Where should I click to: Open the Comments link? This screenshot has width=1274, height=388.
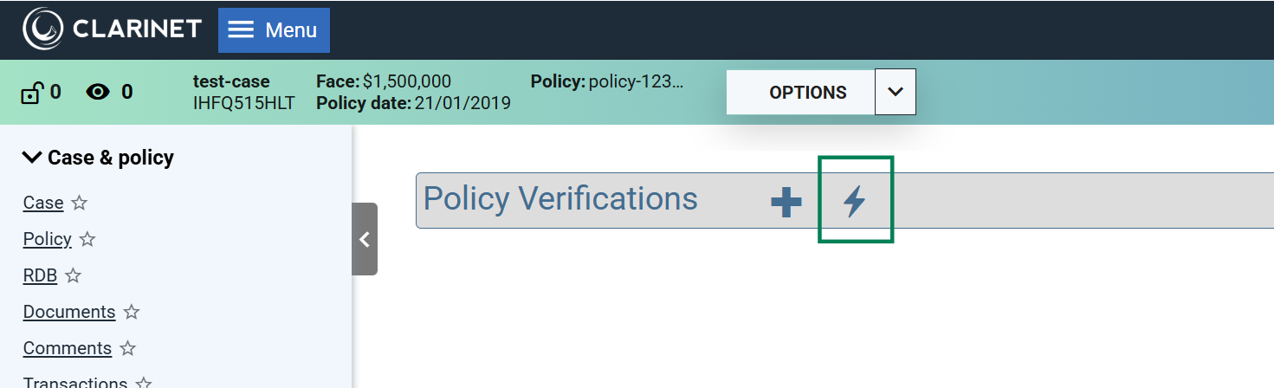click(68, 348)
